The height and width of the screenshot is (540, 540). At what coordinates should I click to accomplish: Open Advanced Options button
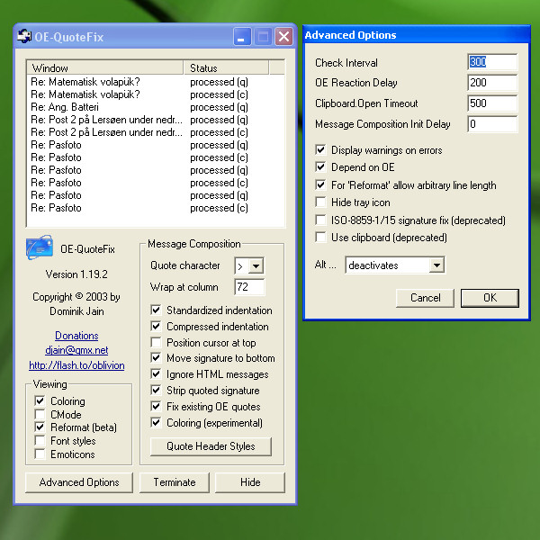click(79, 482)
